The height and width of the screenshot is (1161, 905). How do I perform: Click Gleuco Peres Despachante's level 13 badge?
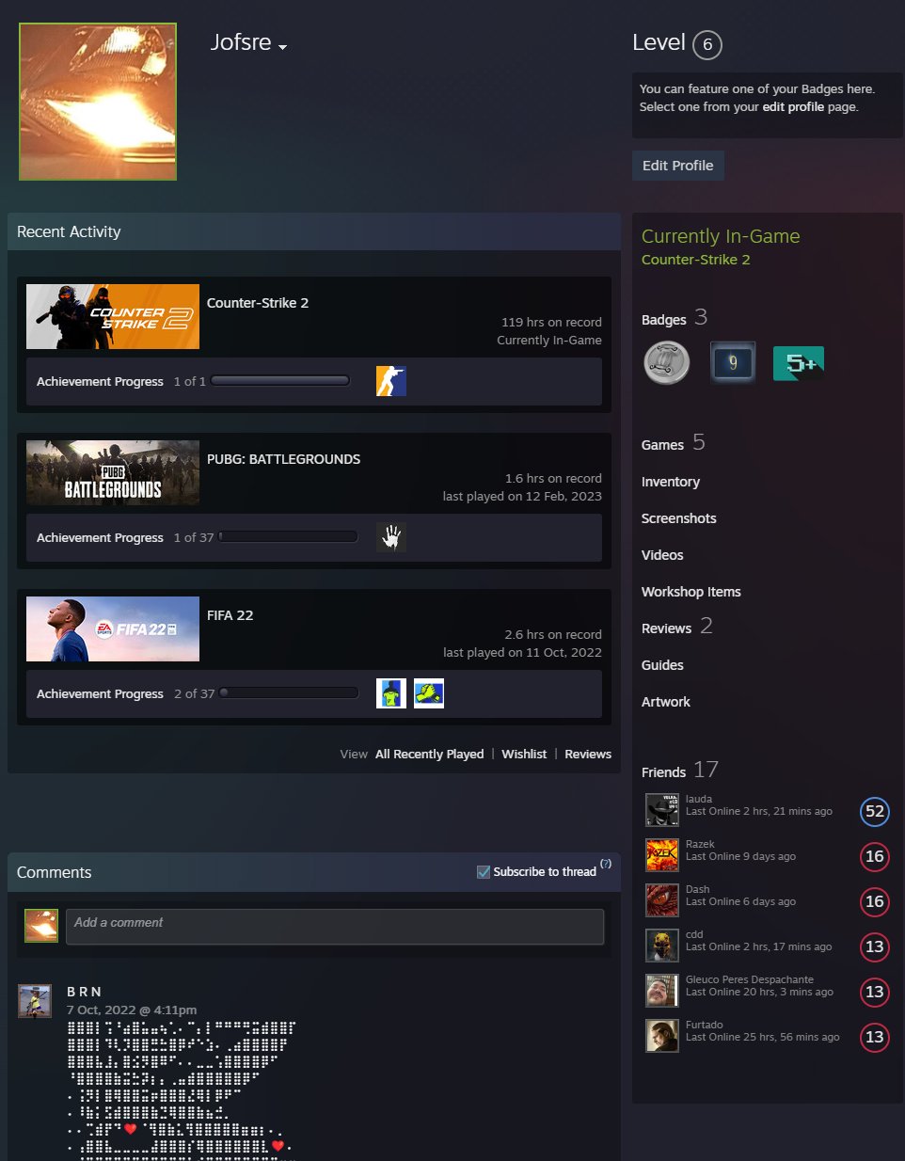(x=875, y=992)
